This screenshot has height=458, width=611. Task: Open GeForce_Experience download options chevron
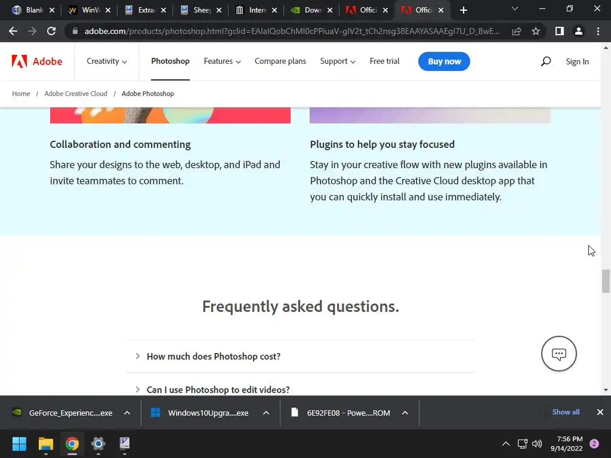point(127,413)
